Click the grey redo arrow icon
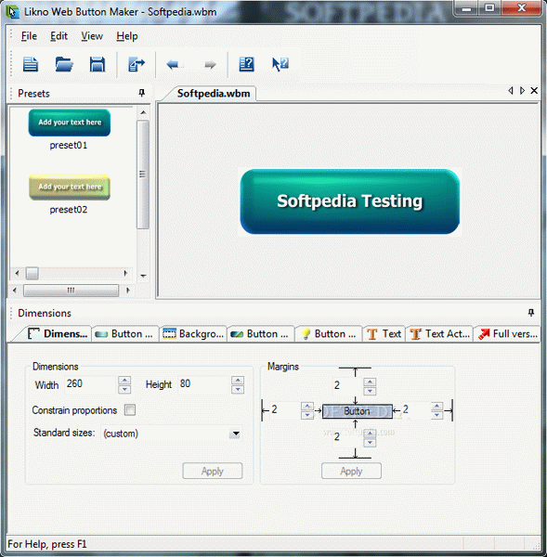The image size is (547, 557). 210,65
